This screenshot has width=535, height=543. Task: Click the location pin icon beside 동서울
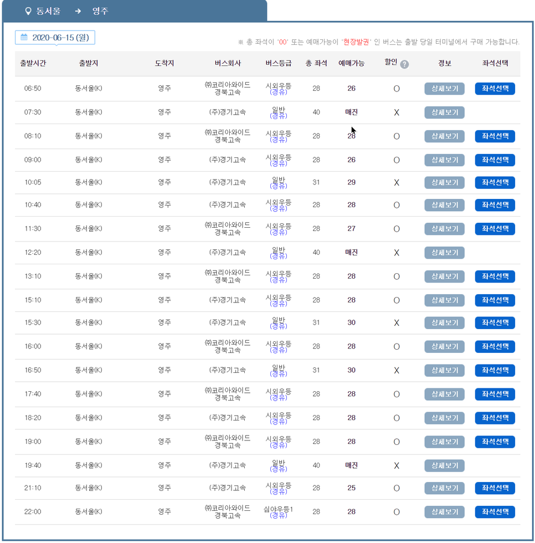tap(28, 11)
